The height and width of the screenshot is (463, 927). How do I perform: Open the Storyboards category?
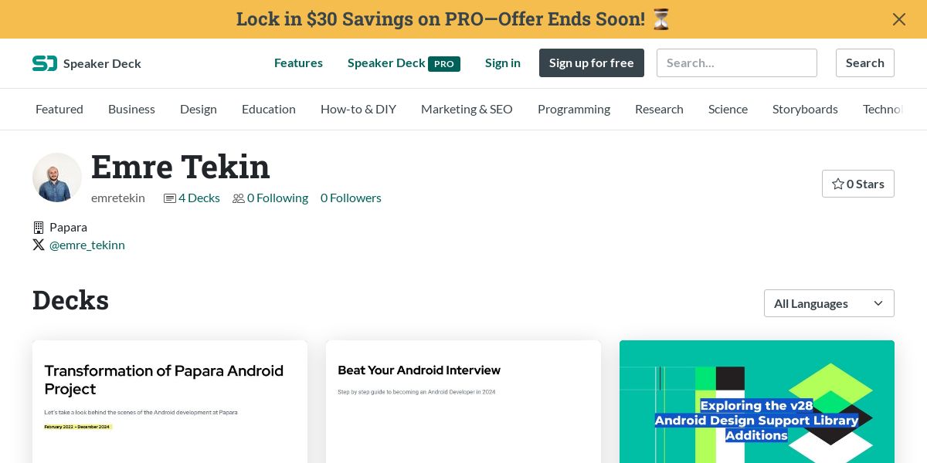point(805,110)
